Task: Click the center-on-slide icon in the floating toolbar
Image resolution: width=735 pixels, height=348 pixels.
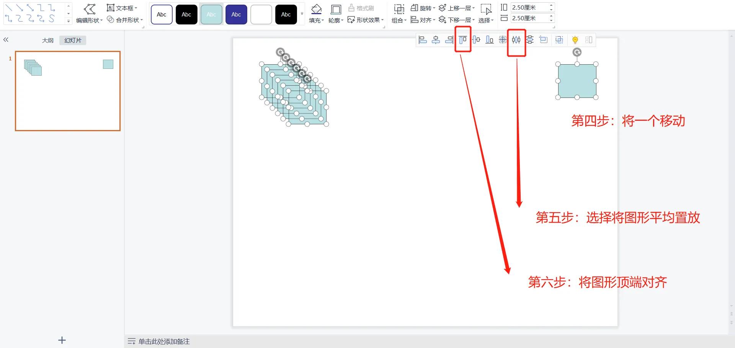Action: (503, 39)
